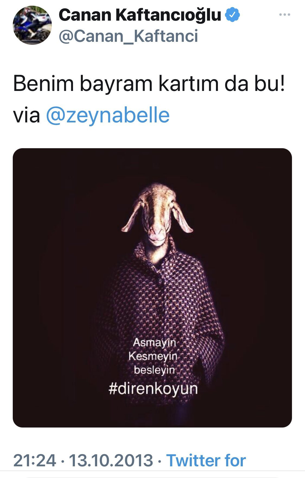Click the 21:24 tweet timestamp
Viewport: 305px width, 478px height.
(34, 460)
